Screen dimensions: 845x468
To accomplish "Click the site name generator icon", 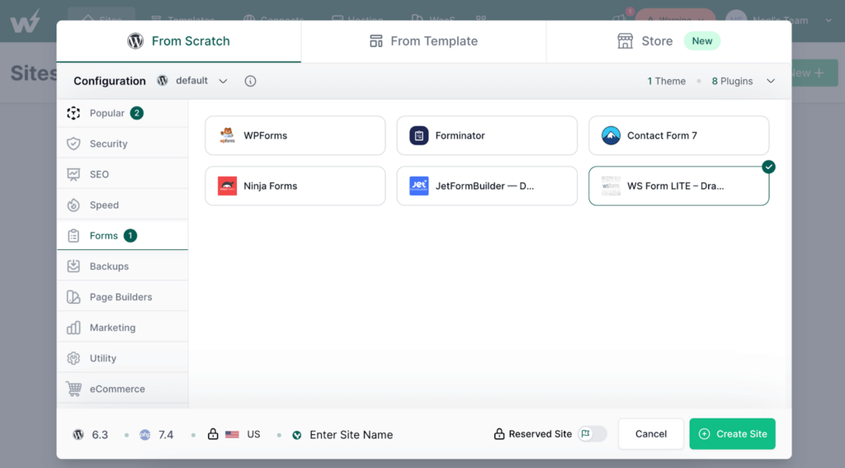I will coord(297,435).
